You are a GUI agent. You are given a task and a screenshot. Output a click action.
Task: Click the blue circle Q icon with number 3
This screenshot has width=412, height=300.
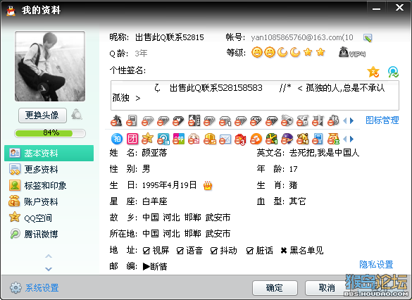pos(163,139)
